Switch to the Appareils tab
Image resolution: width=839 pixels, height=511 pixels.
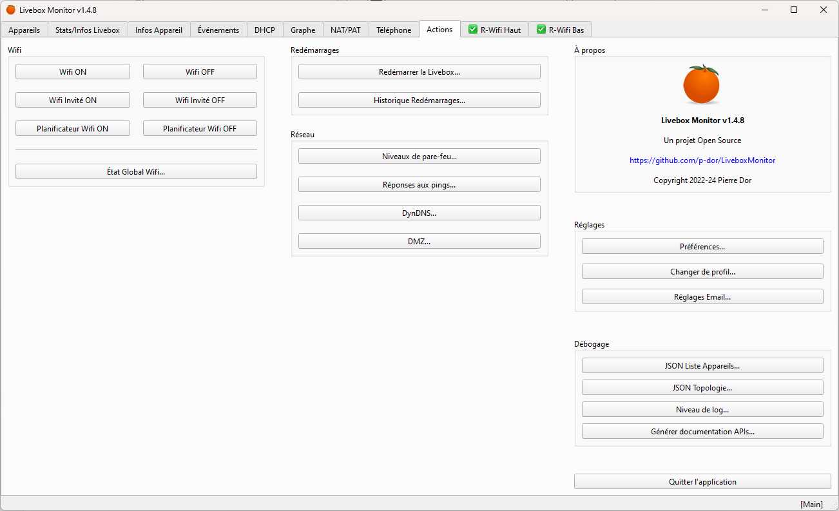click(x=24, y=30)
